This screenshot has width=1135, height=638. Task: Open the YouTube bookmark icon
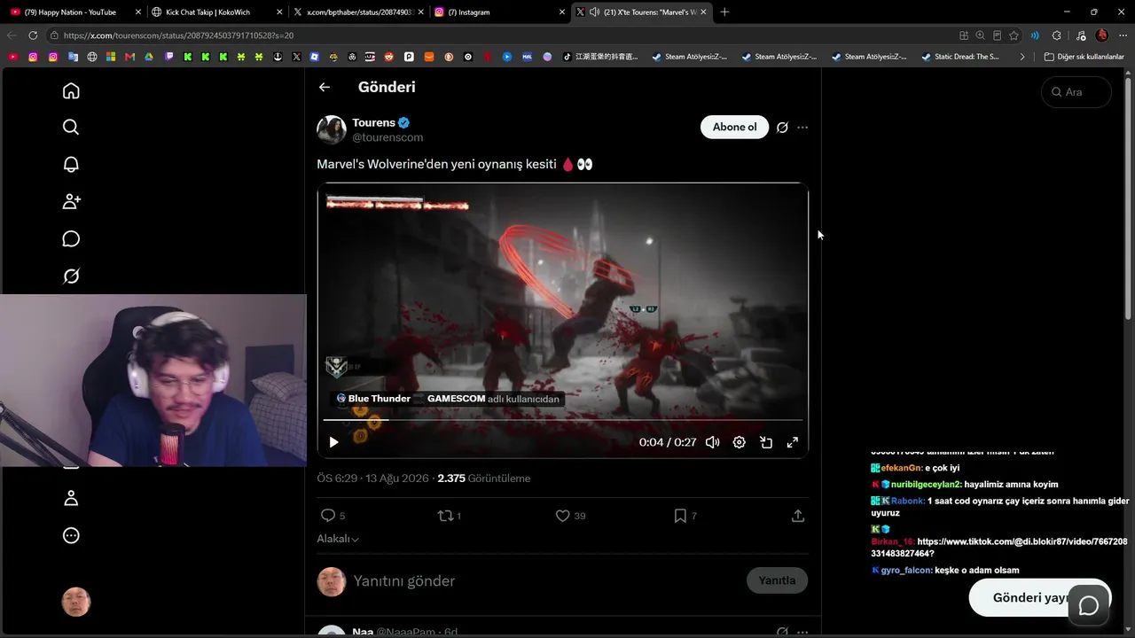coord(12,57)
